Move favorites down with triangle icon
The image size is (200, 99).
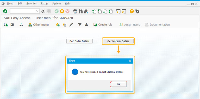click(80, 25)
